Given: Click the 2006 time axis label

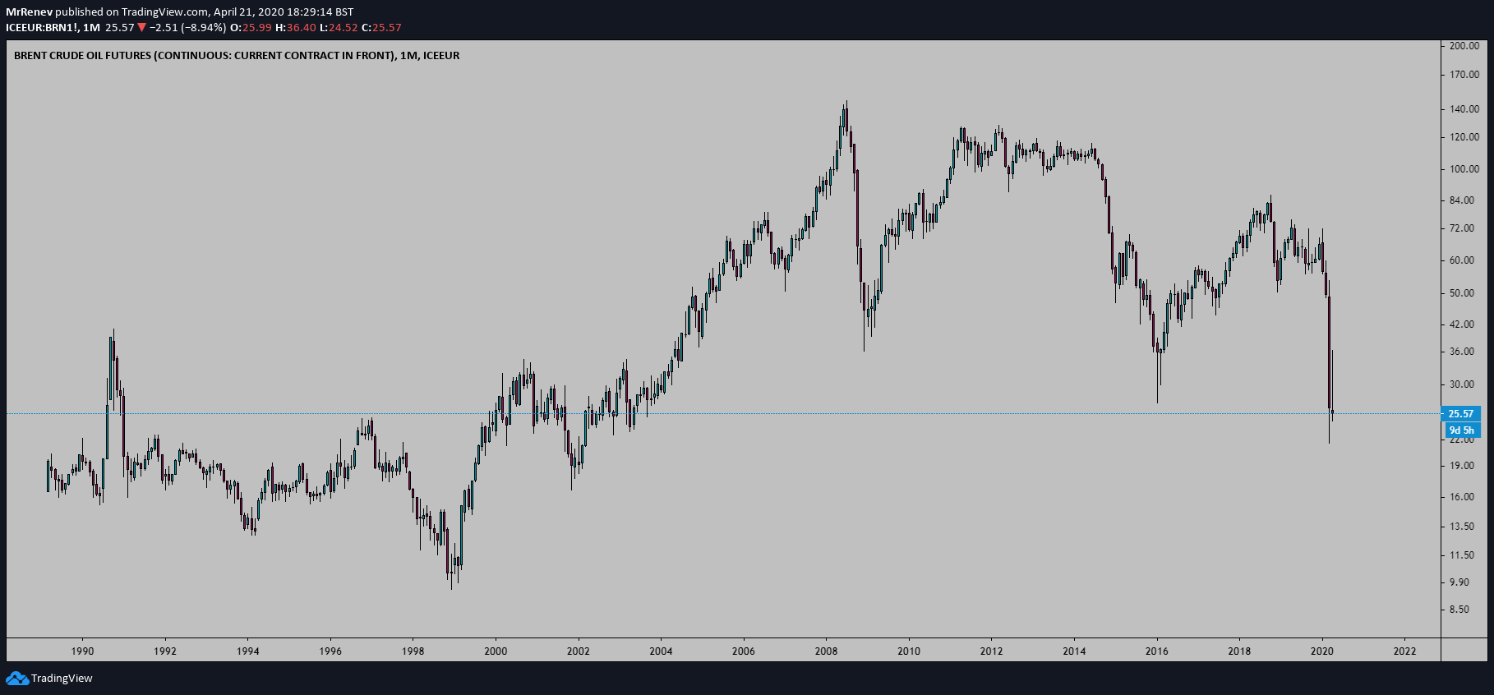Looking at the screenshot, I should point(744,651).
